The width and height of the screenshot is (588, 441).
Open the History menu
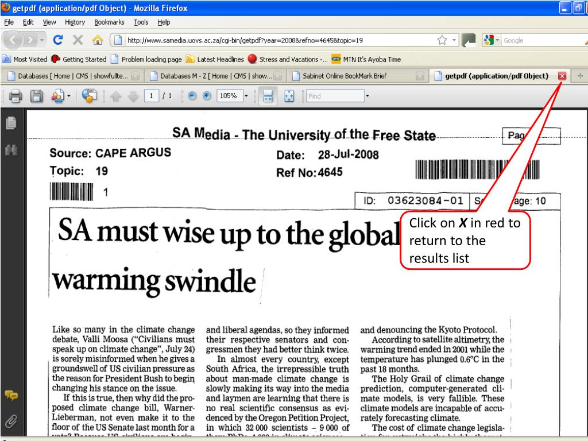tap(75, 22)
